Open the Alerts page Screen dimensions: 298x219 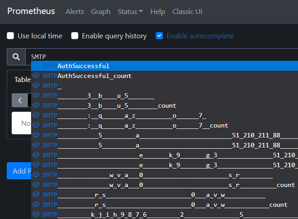coord(75,12)
